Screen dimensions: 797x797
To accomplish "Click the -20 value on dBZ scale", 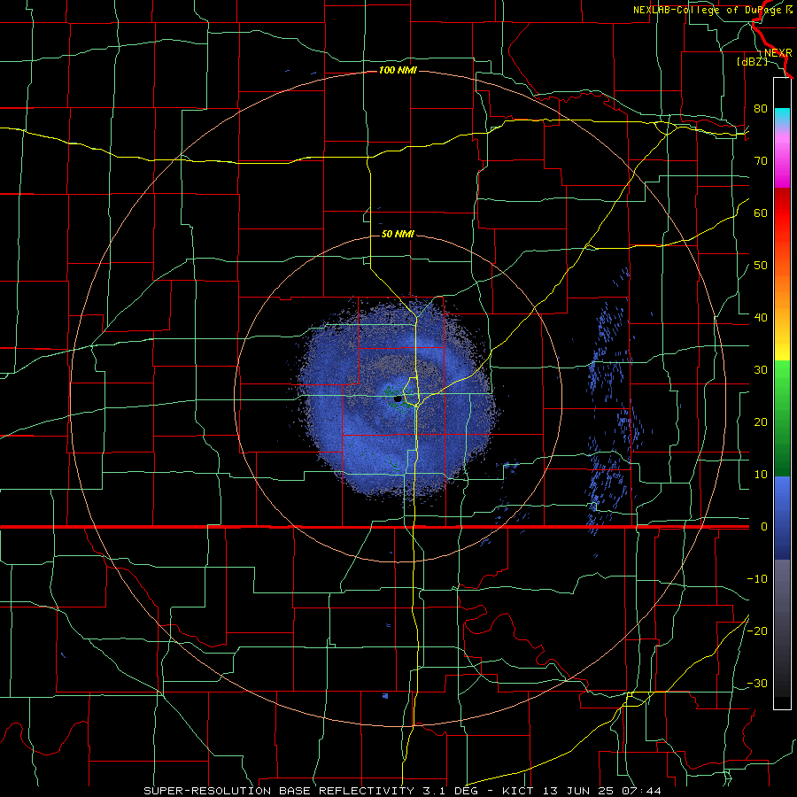I will [757, 631].
